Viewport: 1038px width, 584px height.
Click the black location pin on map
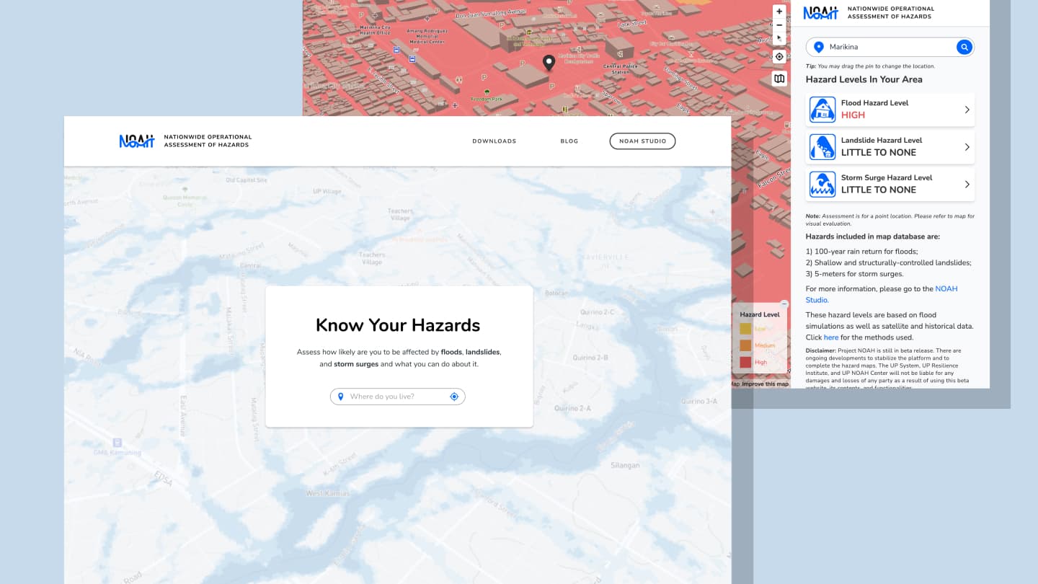[549, 63]
